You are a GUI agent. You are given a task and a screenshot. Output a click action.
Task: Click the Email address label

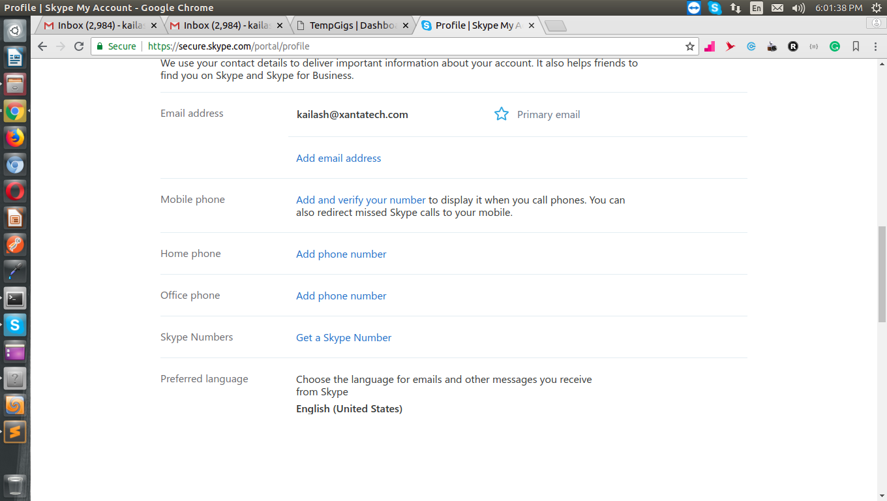(x=192, y=114)
